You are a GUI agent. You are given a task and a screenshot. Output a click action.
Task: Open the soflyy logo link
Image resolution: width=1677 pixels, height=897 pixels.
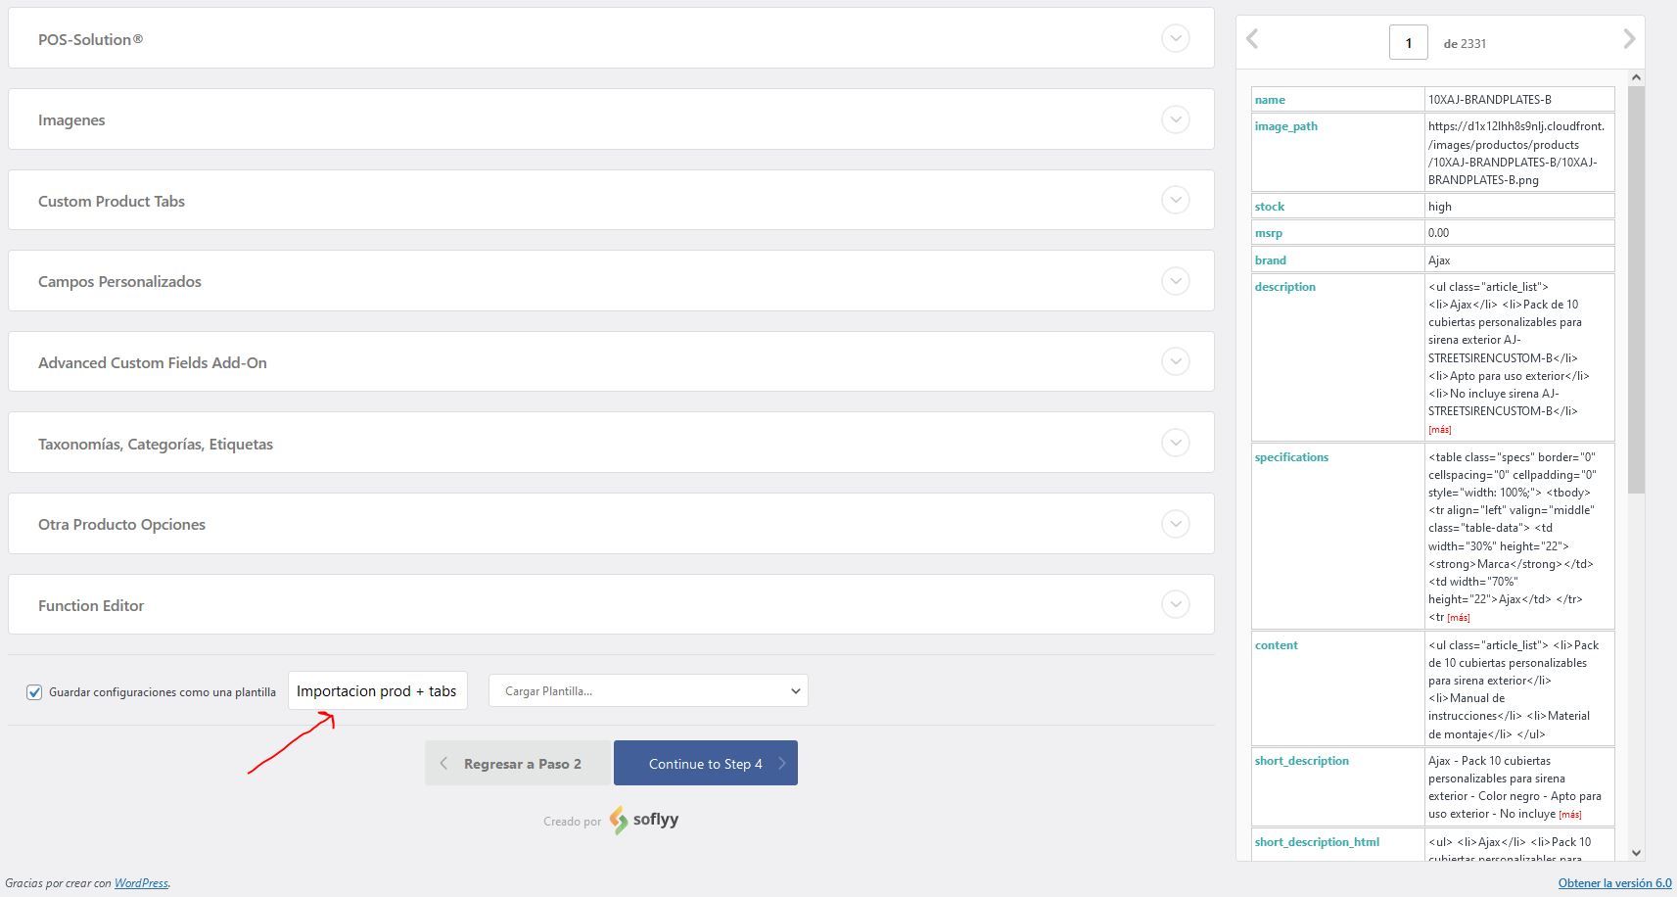tap(643, 820)
